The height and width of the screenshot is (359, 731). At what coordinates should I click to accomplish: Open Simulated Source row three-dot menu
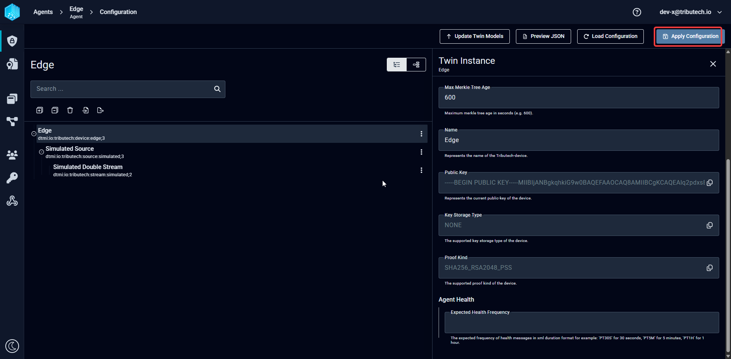(x=421, y=152)
